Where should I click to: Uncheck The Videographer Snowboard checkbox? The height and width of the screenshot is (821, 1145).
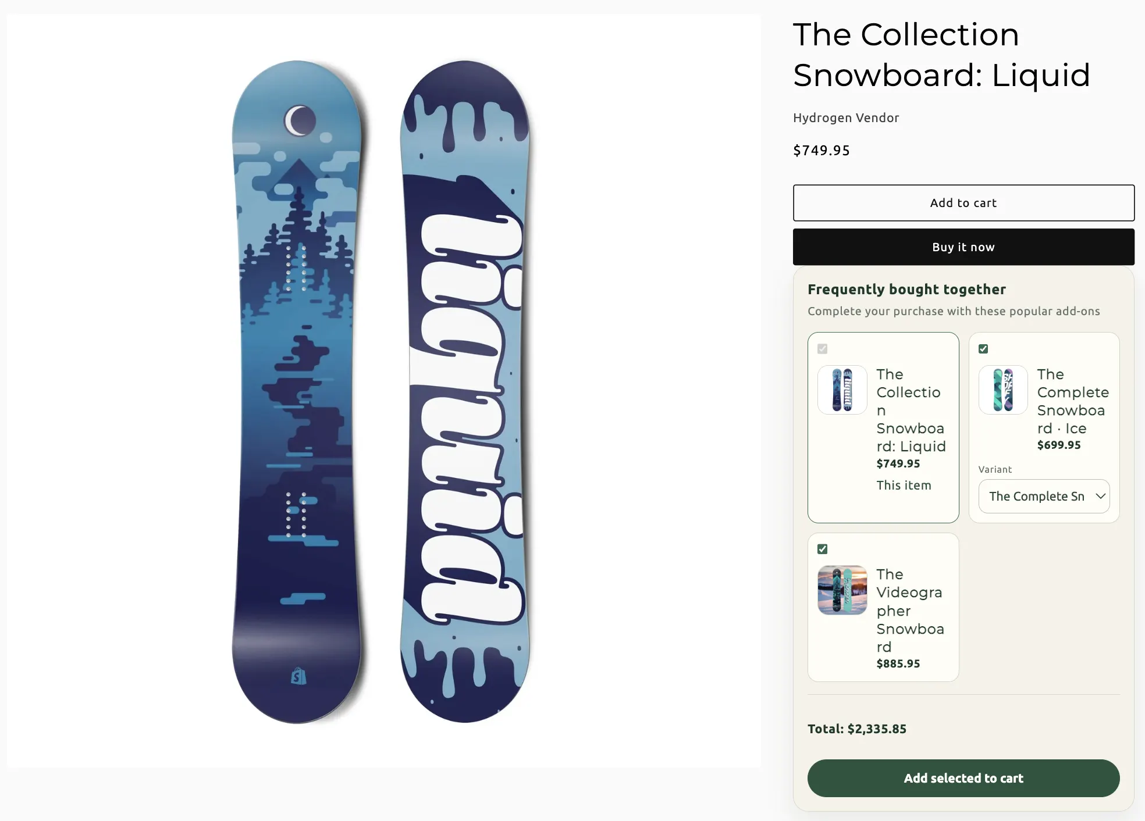[x=822, y=549]
